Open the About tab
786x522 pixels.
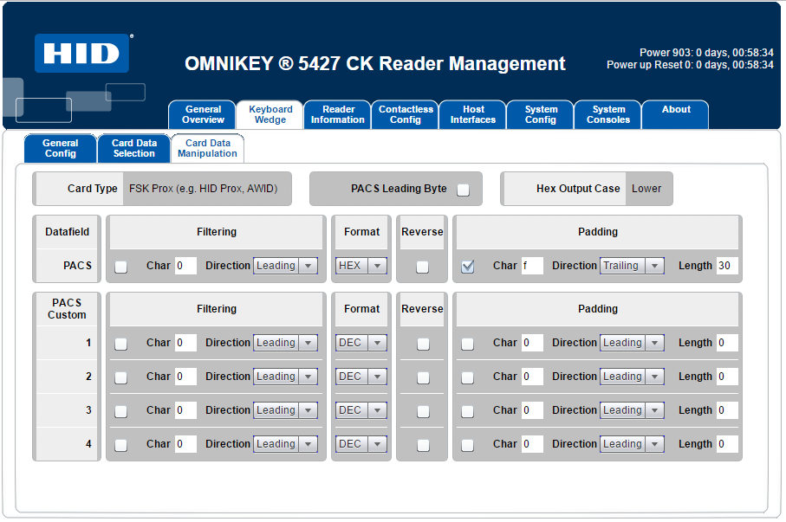click(676, 115)
